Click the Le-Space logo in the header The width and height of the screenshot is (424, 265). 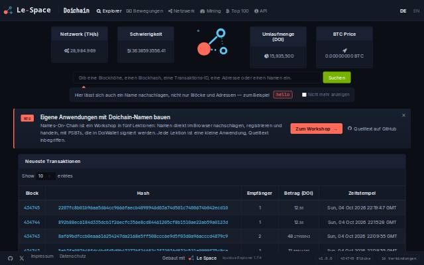click(27, 11)
